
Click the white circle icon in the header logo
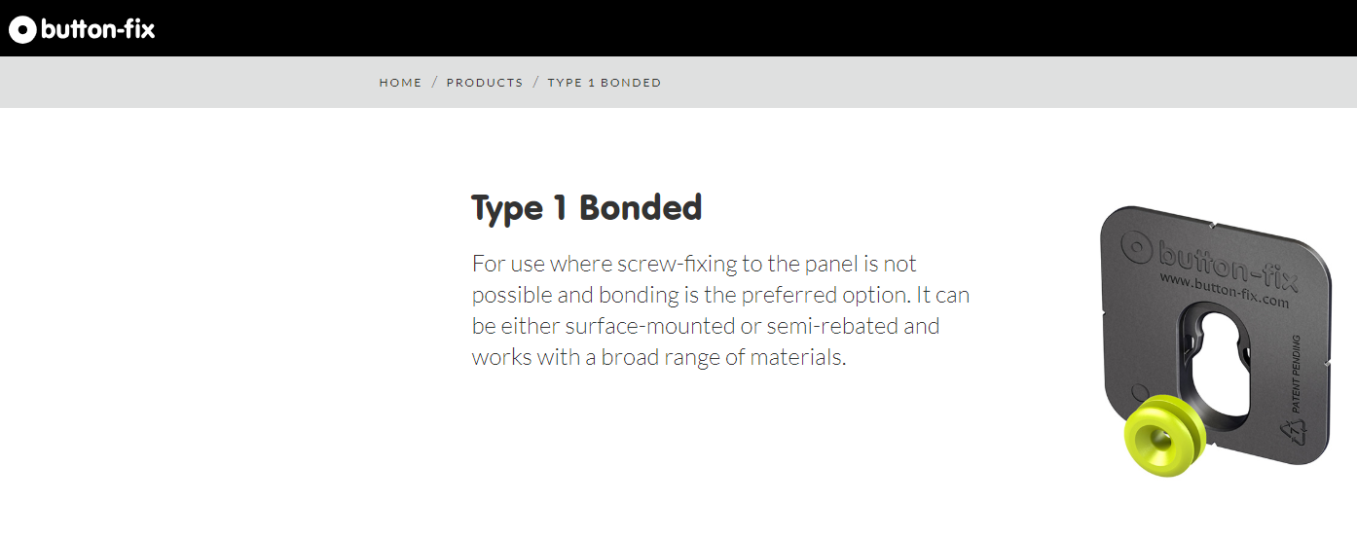[23, 29]
